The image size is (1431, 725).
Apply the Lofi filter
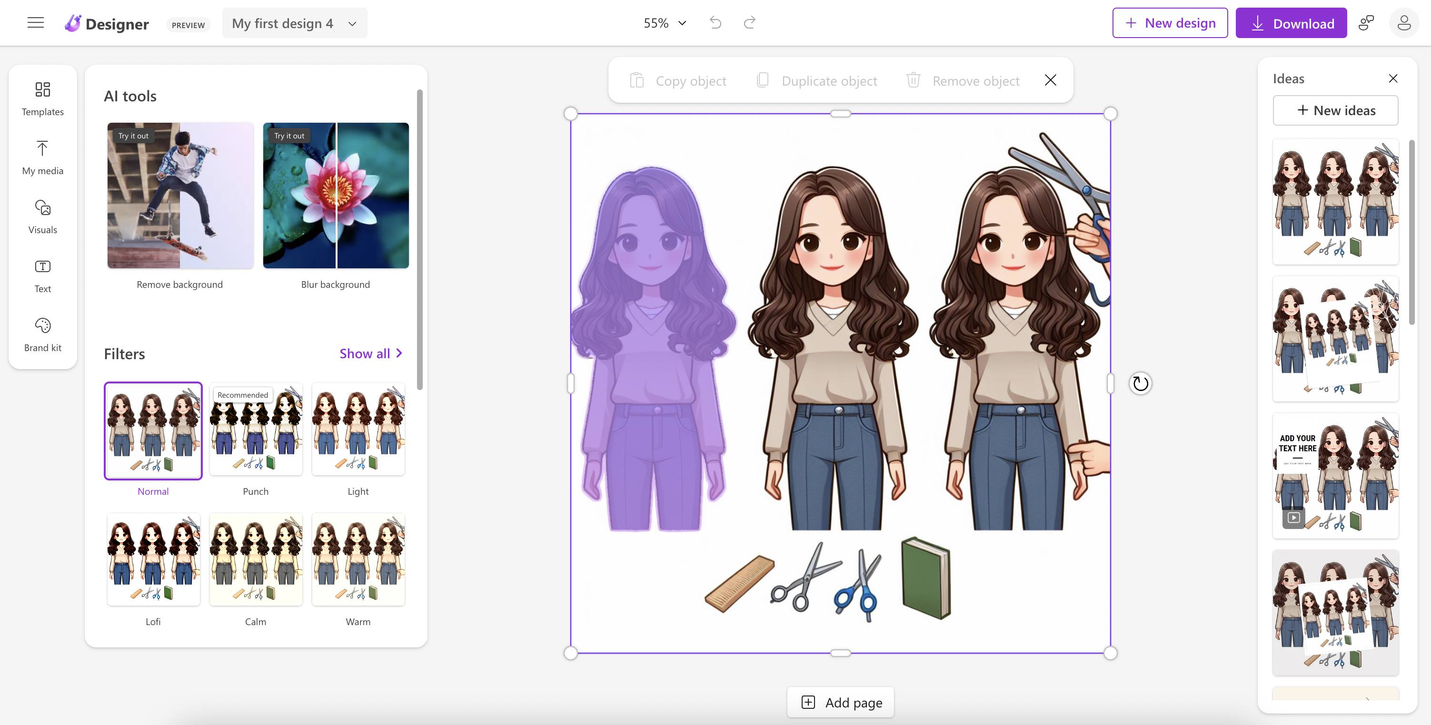[x=153, y=559]
